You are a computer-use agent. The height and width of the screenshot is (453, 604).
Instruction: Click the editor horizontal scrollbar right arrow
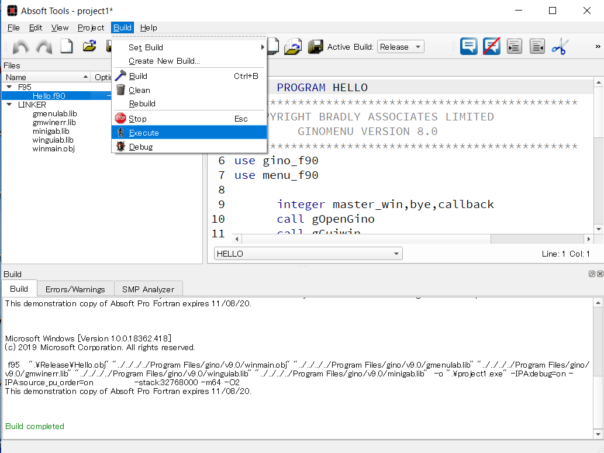click(589, 239)
